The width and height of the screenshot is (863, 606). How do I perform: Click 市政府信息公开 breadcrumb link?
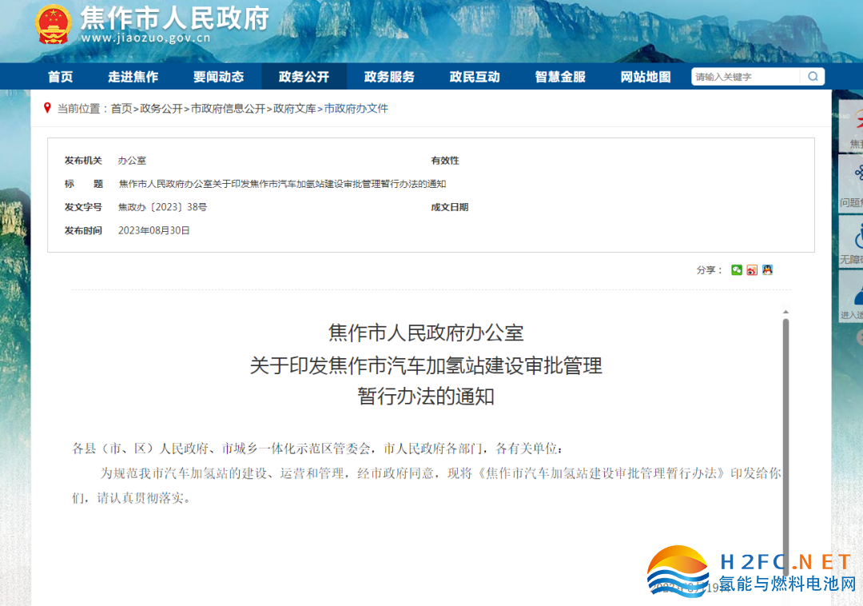click(228, 109)
